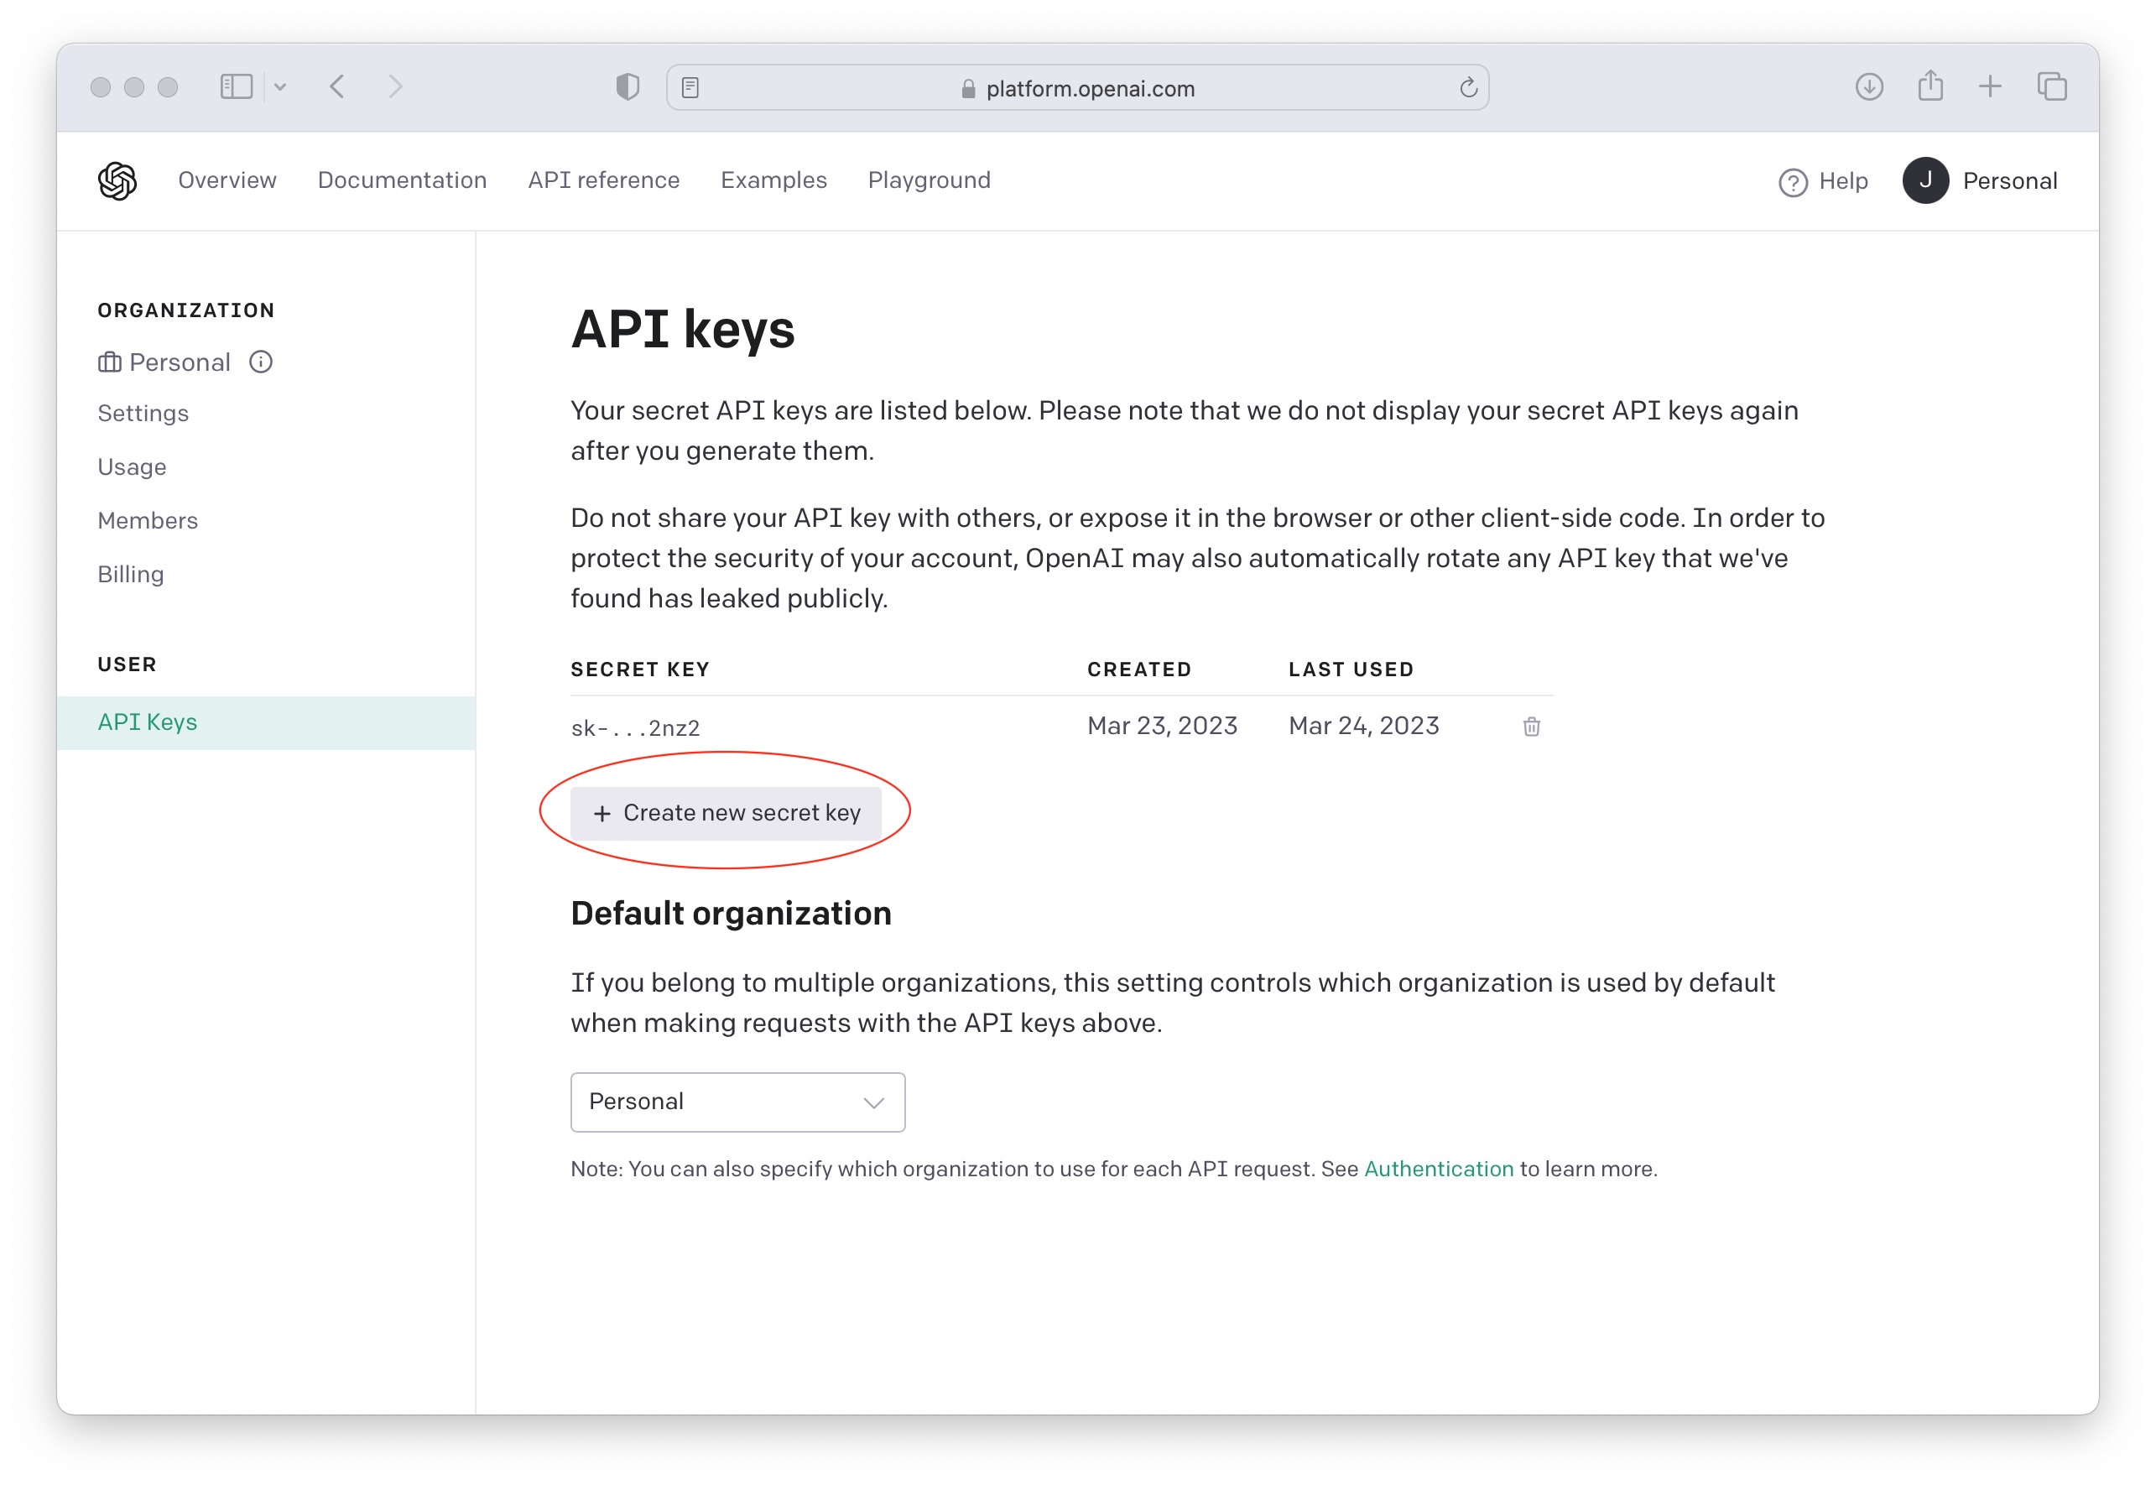
Task: Expand the sidebar options chevron next to sidebar toggle
Action: point(282,86)
